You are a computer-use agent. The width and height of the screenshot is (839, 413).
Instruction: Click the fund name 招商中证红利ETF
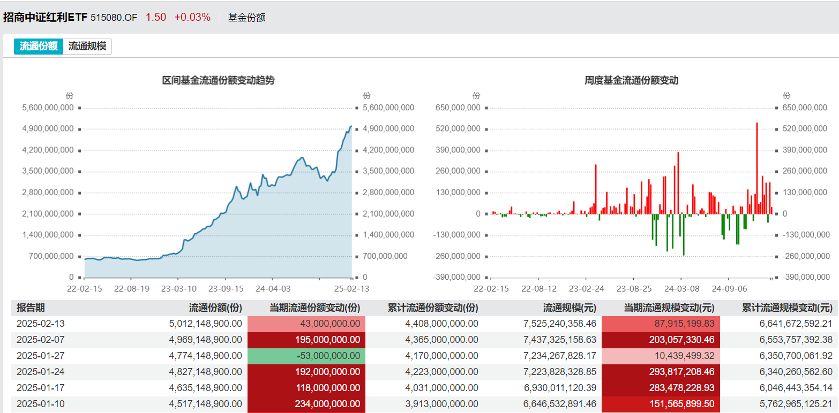point(45,17)
